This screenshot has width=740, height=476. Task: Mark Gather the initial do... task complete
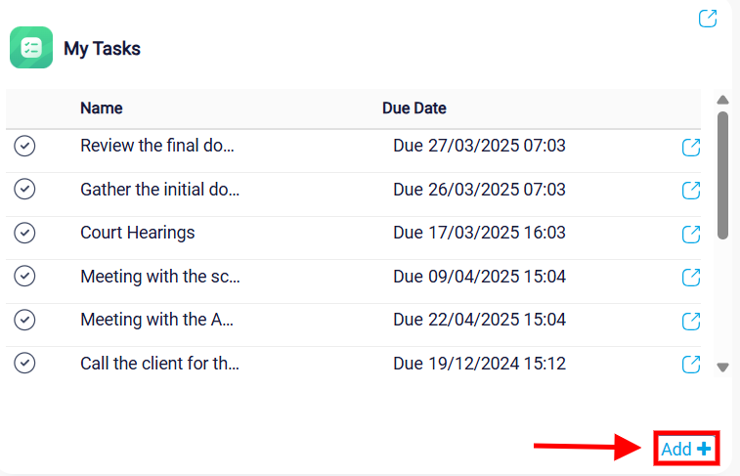tap(24, 190)
